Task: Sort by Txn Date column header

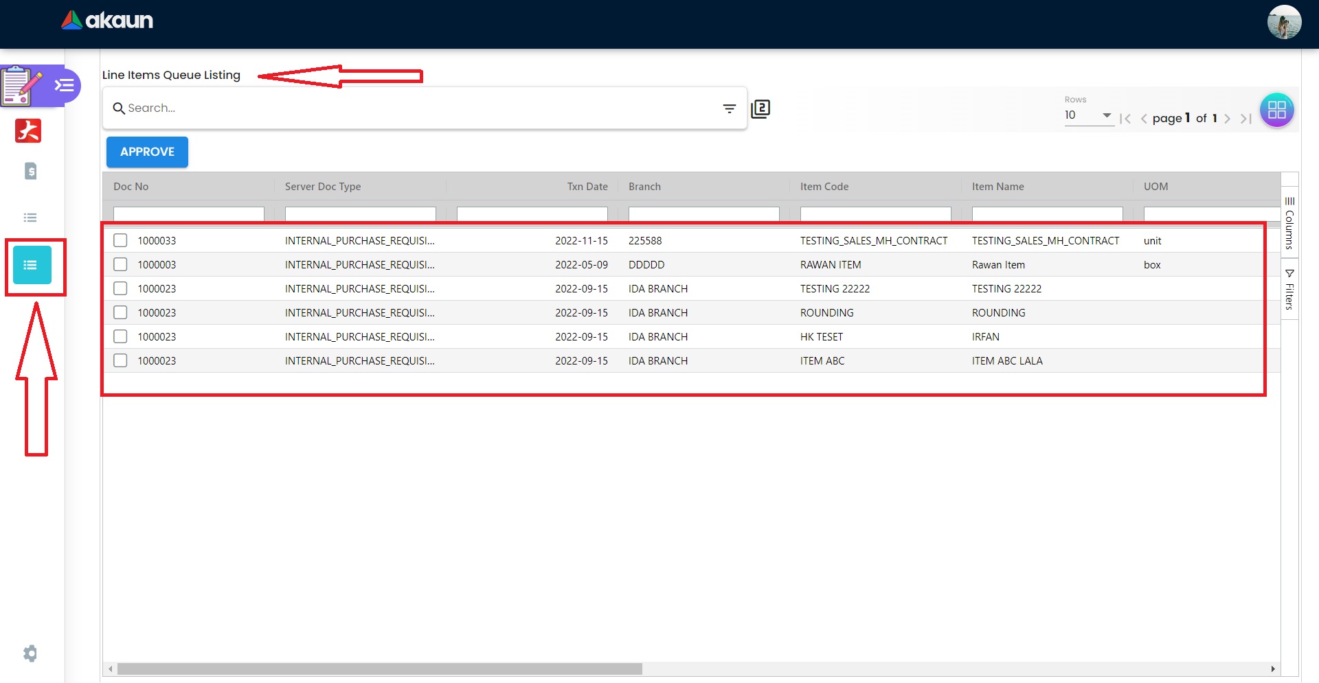Action: [587, 187]
